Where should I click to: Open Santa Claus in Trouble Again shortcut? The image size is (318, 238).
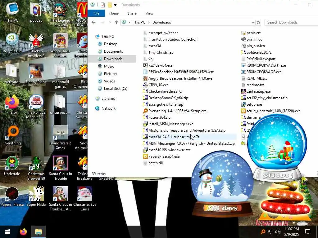point(61,199)
